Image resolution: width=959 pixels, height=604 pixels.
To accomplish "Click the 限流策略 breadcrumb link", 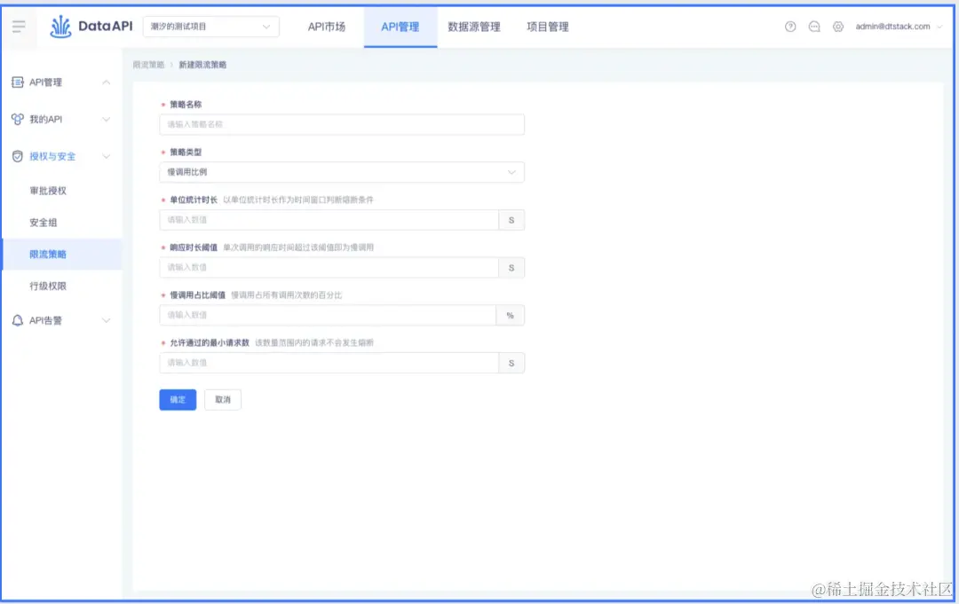I will coord(147,64).
